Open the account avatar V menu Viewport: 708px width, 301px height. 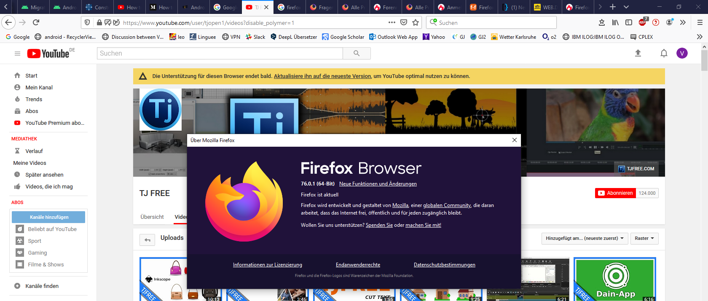(682, 53)
